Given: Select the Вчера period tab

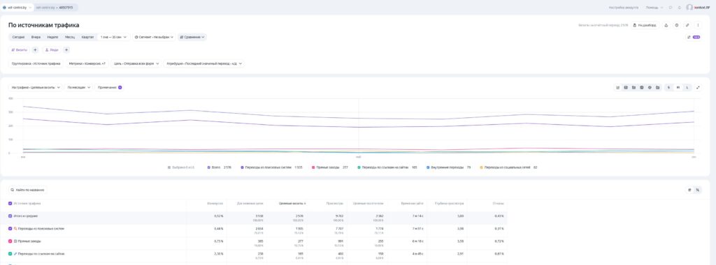Looking at the screenshot, I should tap(36, 38).
